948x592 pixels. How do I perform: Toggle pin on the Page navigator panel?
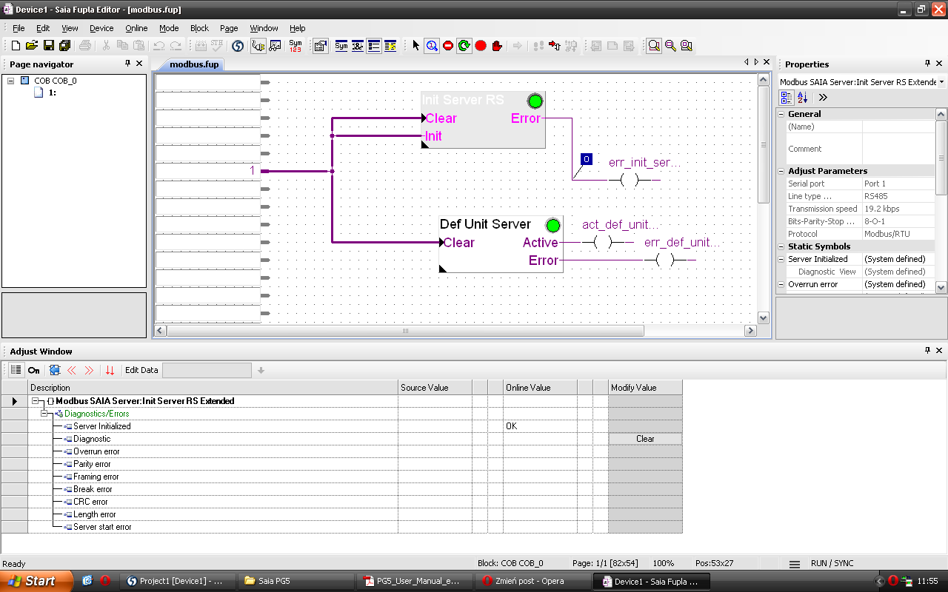coord(127,64)
